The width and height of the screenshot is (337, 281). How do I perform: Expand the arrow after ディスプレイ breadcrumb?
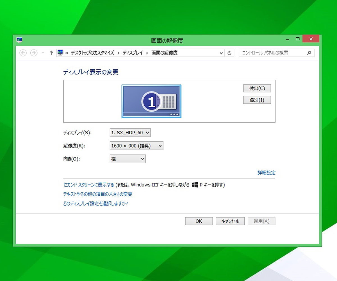pos(147,53)
